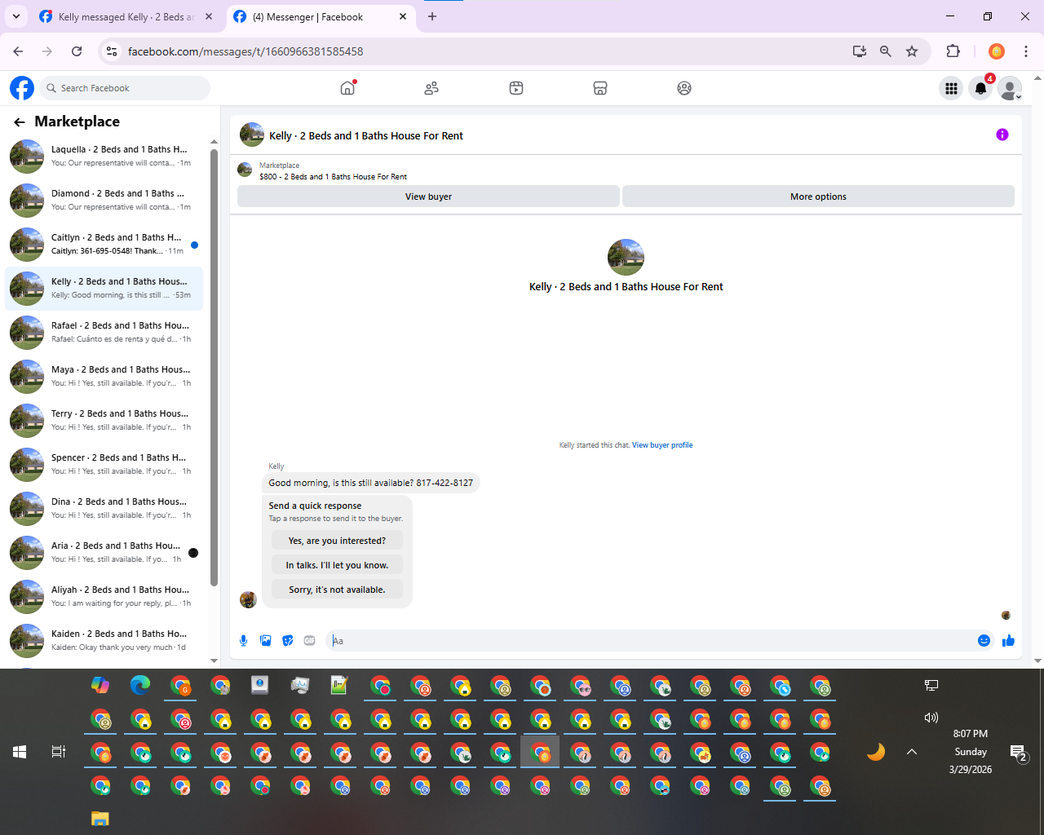Open Aria's conversation
Image resolution: width=1044 pixels, height=835 pixels.
coord(104,552)
